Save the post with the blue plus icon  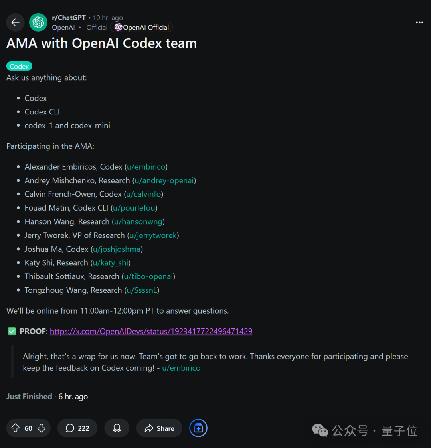(198, 428)
